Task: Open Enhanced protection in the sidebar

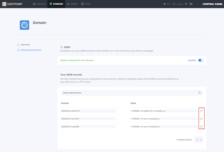Action: (x=29, y=50)
